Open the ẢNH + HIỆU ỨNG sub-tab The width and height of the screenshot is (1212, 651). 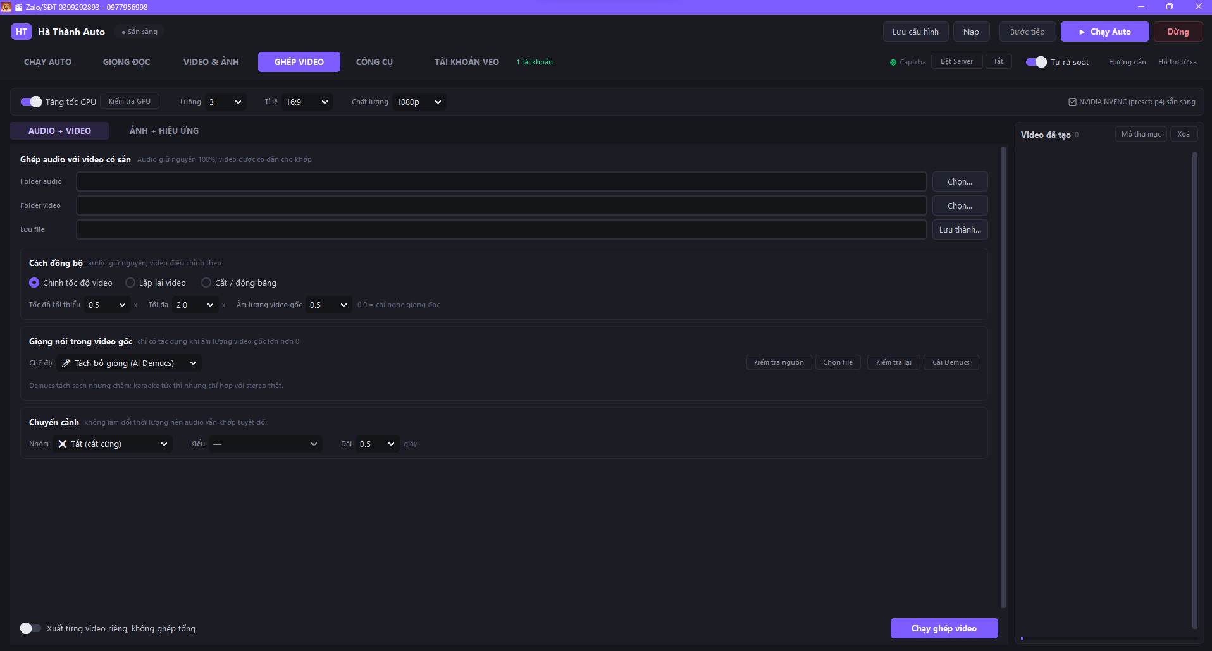click(164, 131)
